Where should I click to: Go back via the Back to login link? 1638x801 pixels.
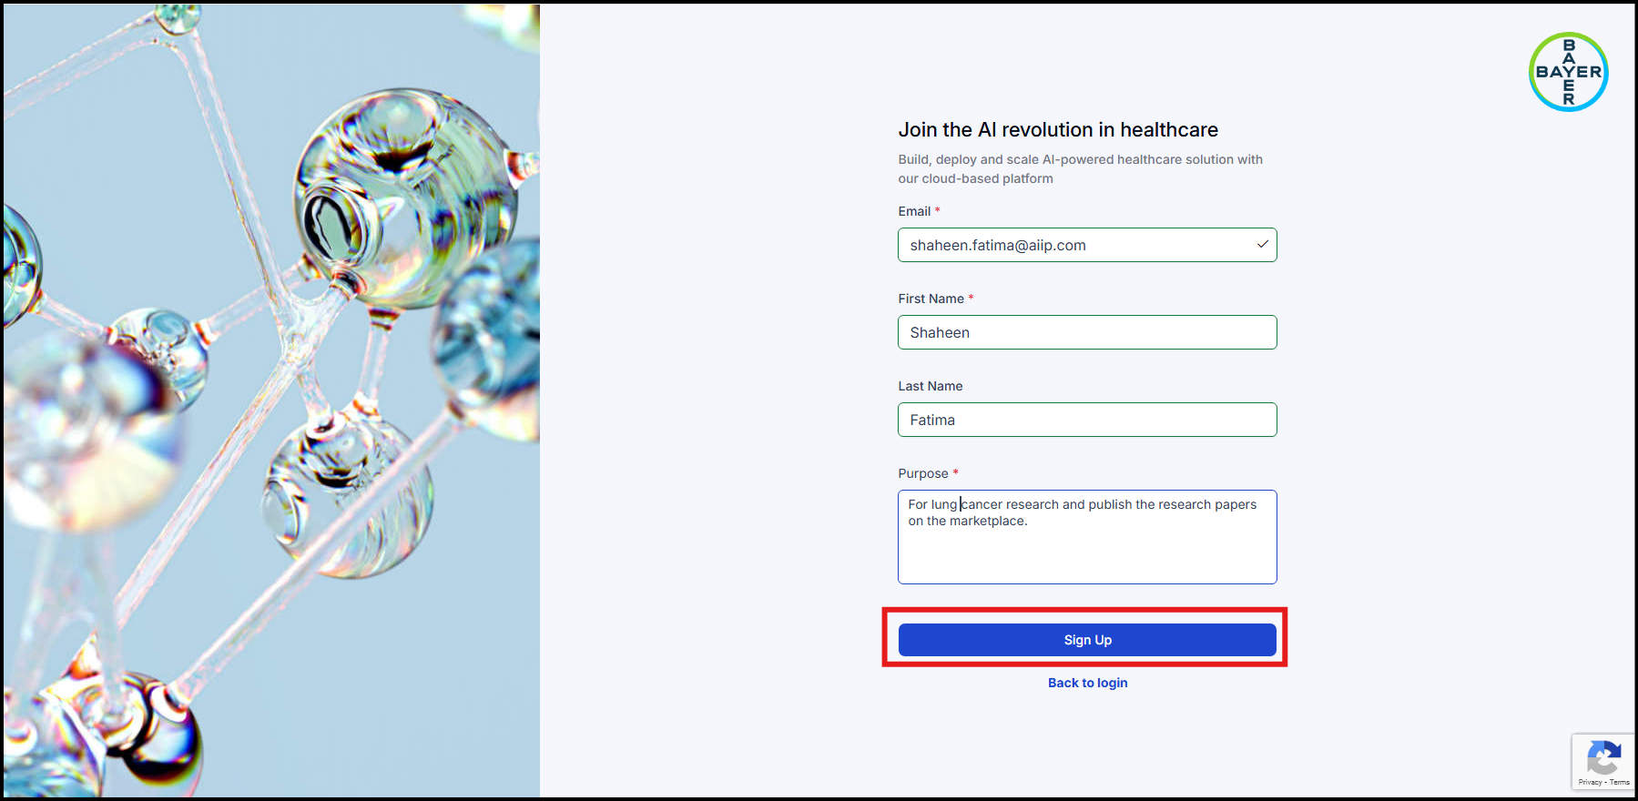[x=1087, y=683]
